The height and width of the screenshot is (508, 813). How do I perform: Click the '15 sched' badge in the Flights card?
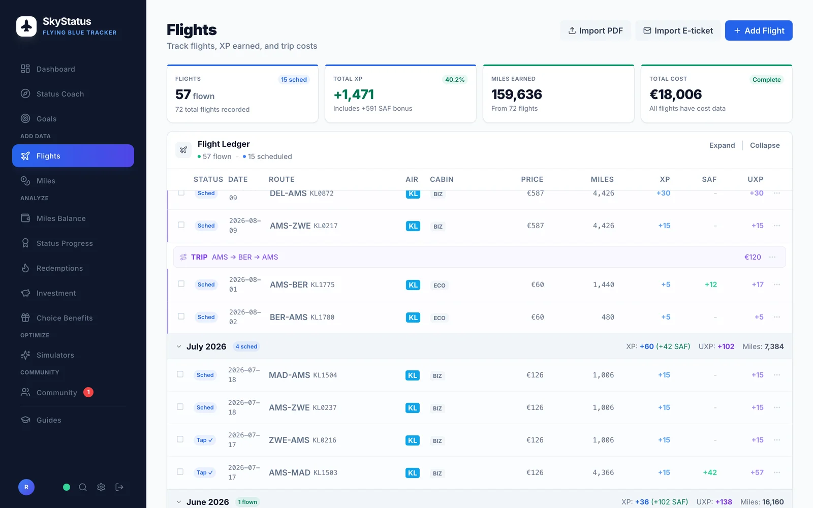coord(294,80)
